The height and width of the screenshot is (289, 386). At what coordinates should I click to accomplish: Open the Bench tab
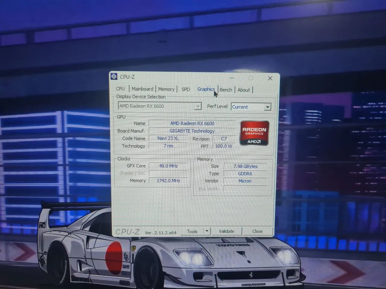tap(226, 90)
